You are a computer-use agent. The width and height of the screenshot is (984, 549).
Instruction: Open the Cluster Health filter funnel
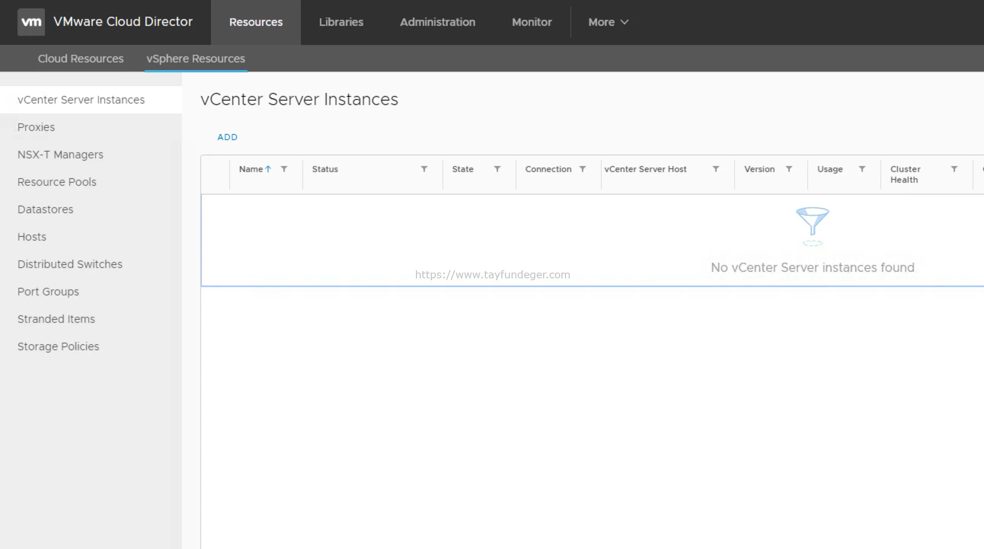pyautogui.click(x=954, y=169)
